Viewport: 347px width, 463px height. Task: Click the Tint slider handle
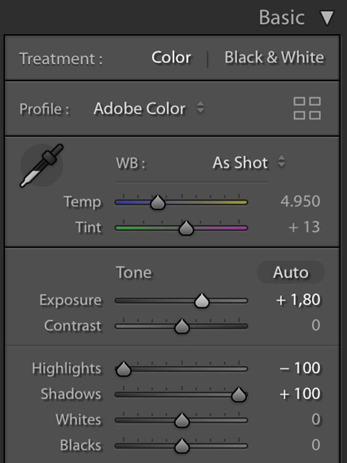coord(186,228)
